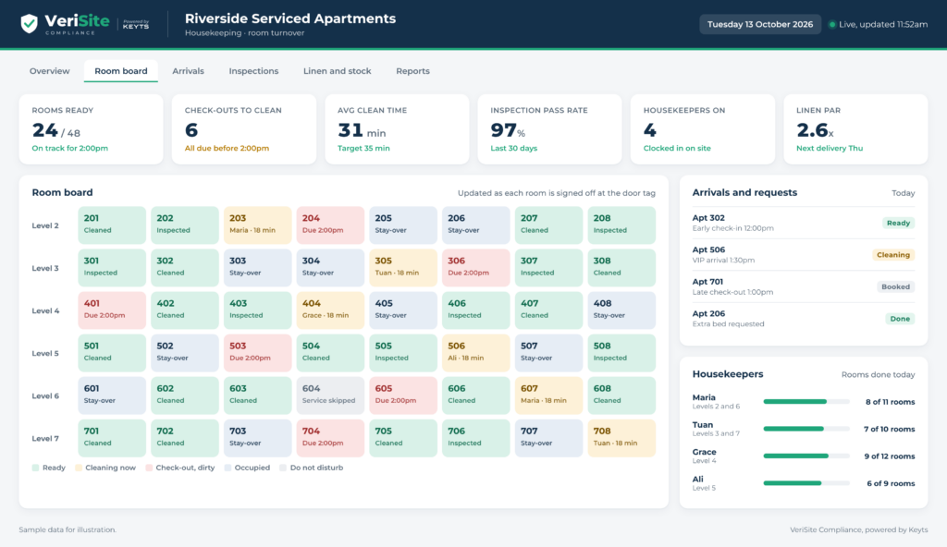The height and width of the screenshot is (547, 947).
Task: Open the Check-outs to Clean card
Action: [x=244, y=129]
